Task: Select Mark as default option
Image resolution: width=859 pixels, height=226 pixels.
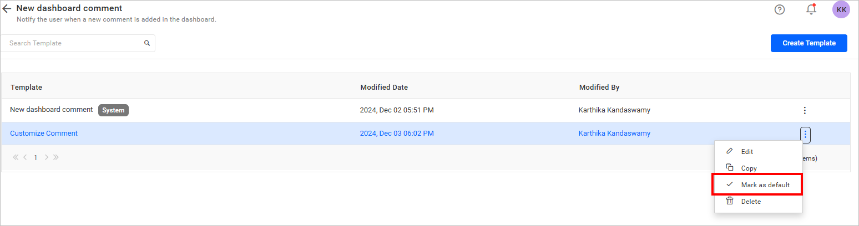Action: point(765,185)
